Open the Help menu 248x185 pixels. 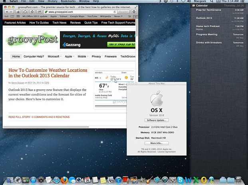tap(96, 1)
